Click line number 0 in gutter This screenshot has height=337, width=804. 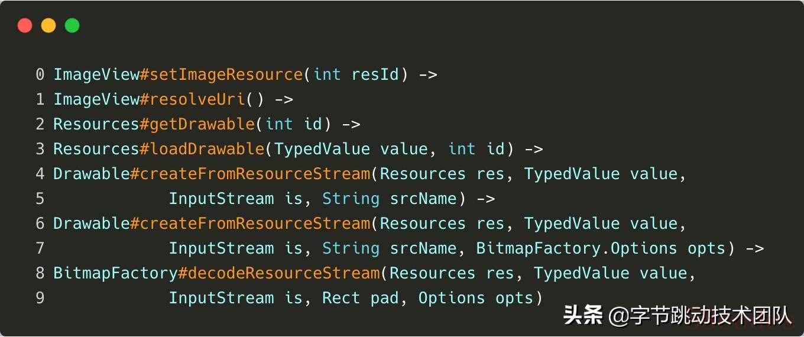coord(40,74)
